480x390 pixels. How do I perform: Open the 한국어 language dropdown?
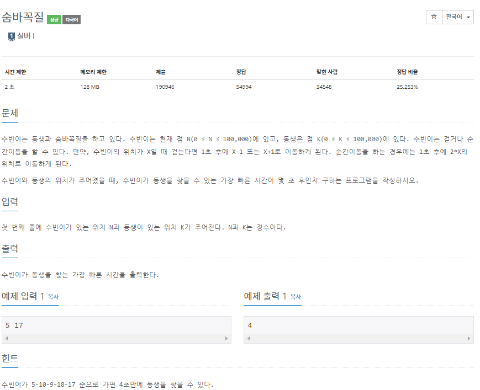[458, 17]
